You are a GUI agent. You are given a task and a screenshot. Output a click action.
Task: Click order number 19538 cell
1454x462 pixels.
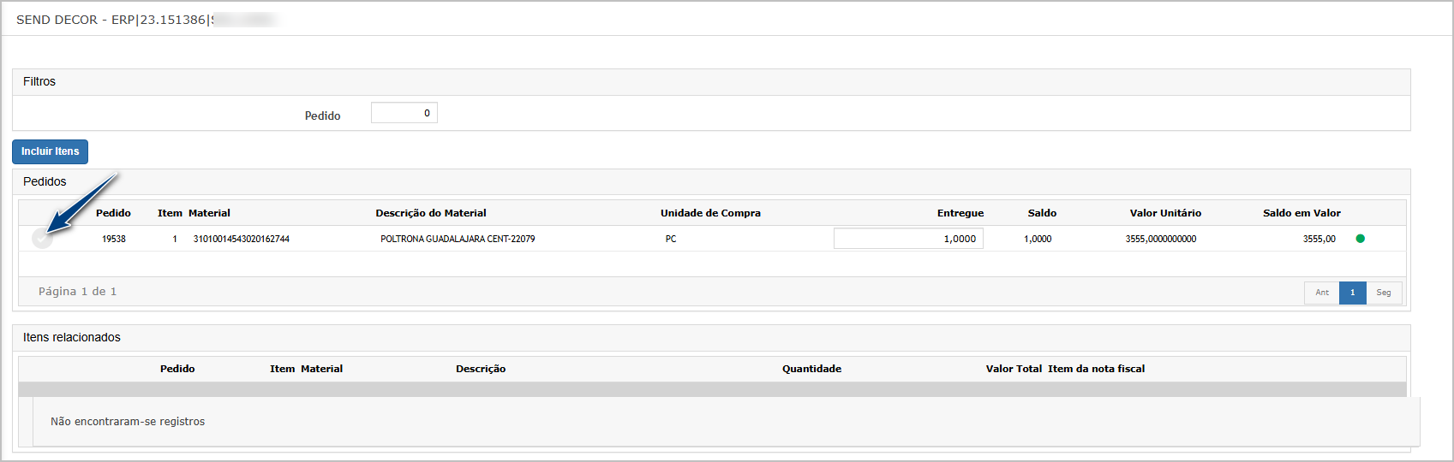pyautogui.click(x=114, y=239)
